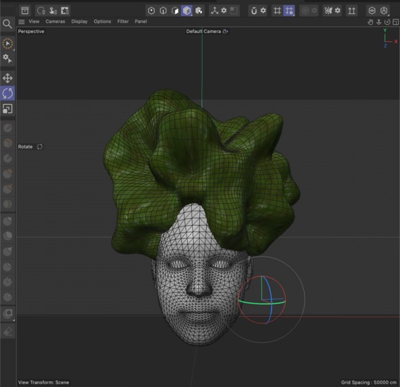The width and height of the screenshot is (400, 387).
Task: Open the Options menu
Action: point(102,22)
